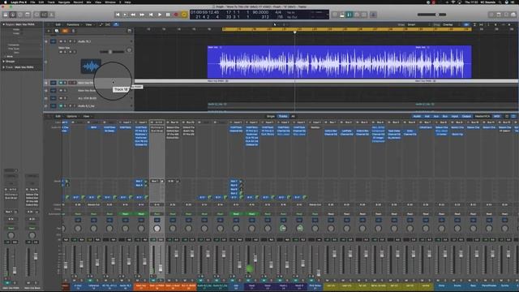Screen dimensions: 519x292
Task: Expand the Groups section in inspector
Action: pos(3,62)
